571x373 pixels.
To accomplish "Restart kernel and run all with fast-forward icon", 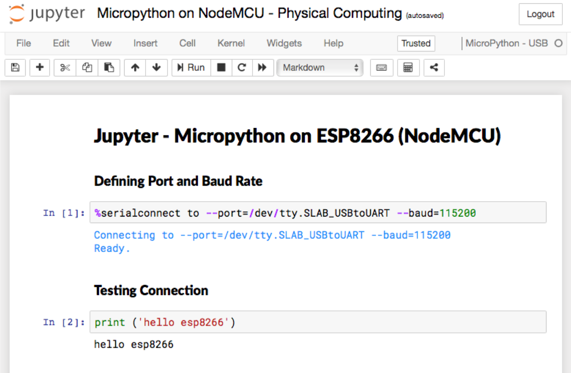I will pos(263,68).
